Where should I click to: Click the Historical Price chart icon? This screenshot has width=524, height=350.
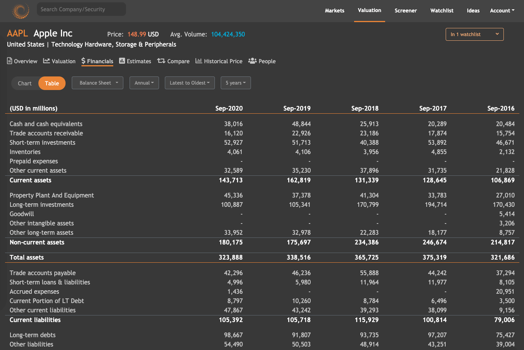[x=199, y=61]
